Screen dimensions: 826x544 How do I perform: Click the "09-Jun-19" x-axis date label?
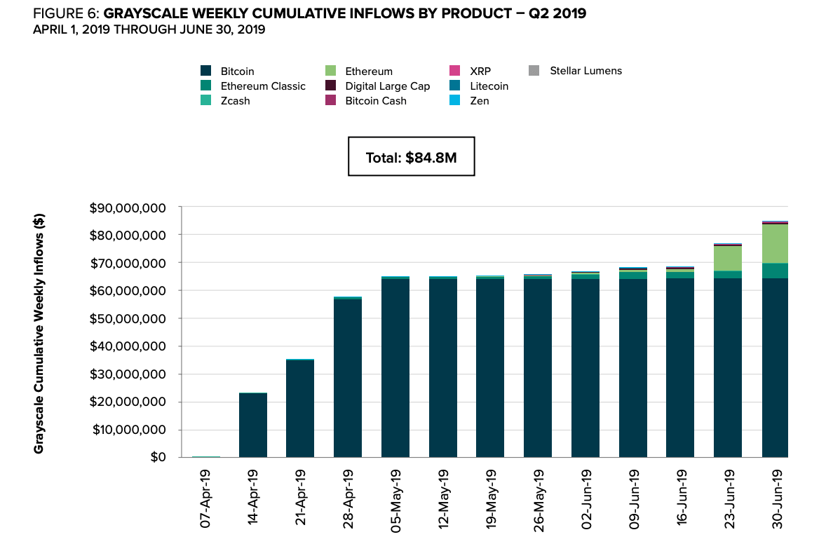[634, 498]
